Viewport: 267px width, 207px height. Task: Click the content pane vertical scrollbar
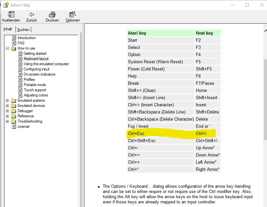(x=265, y=98)
